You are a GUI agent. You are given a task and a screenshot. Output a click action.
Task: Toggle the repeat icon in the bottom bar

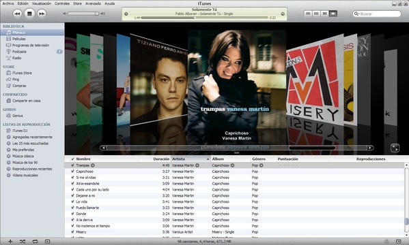pos(35,242)
